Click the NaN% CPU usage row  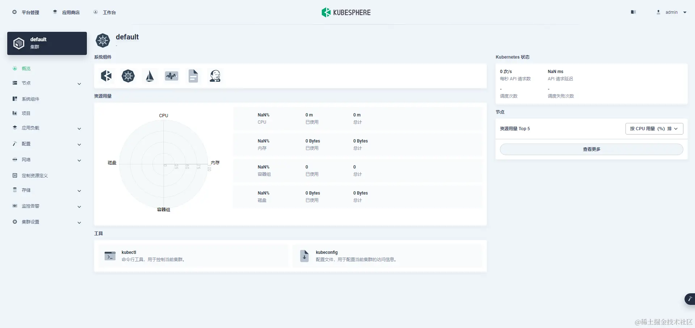click(x=358, y=119)
